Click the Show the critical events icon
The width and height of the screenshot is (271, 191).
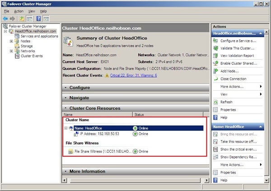215,149
